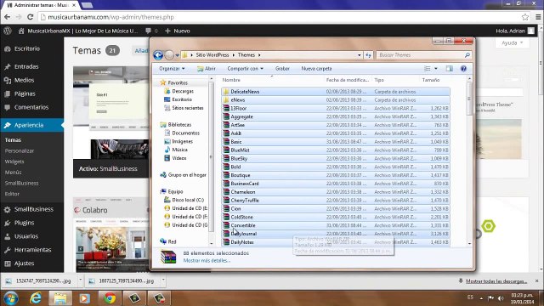544x306 pixels.
Task: Click the Tamaño column header
Action: point(431,80)
